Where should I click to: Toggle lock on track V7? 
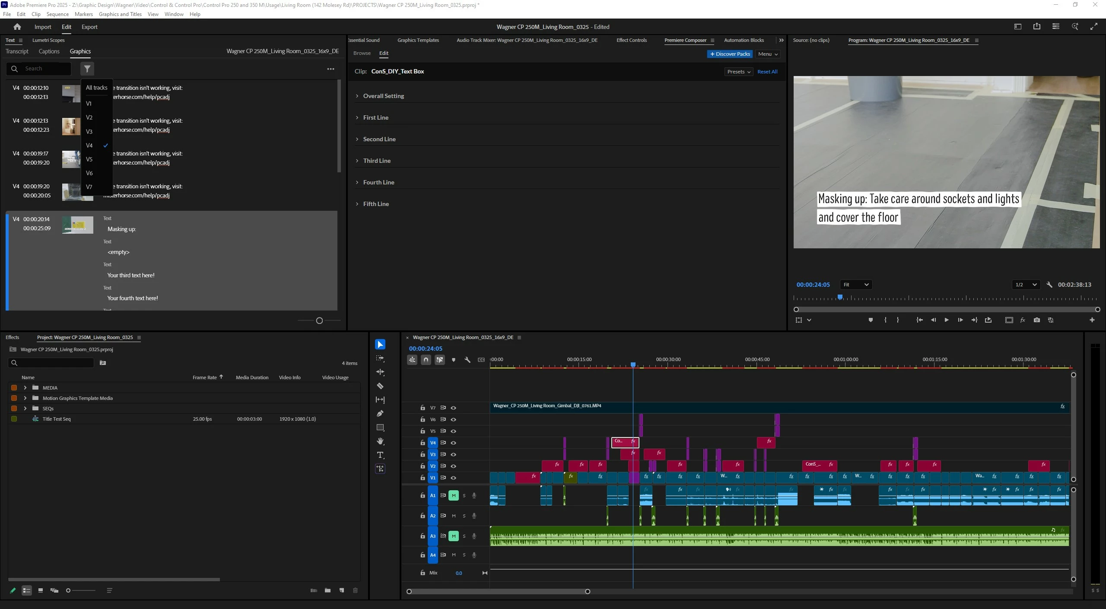tap(423, 408)
